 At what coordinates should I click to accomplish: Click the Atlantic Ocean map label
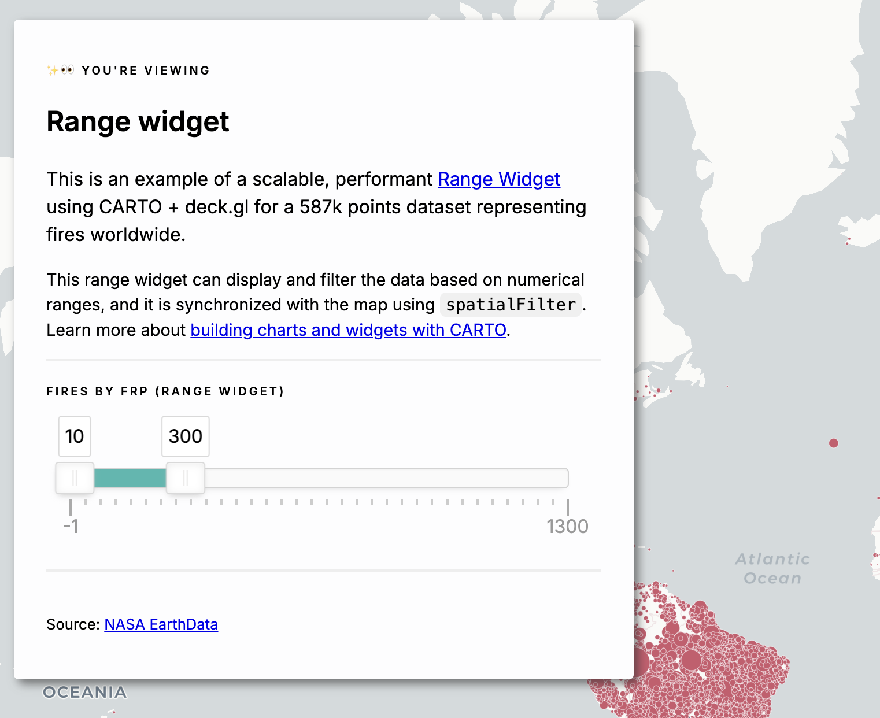[x=772, y=568]
